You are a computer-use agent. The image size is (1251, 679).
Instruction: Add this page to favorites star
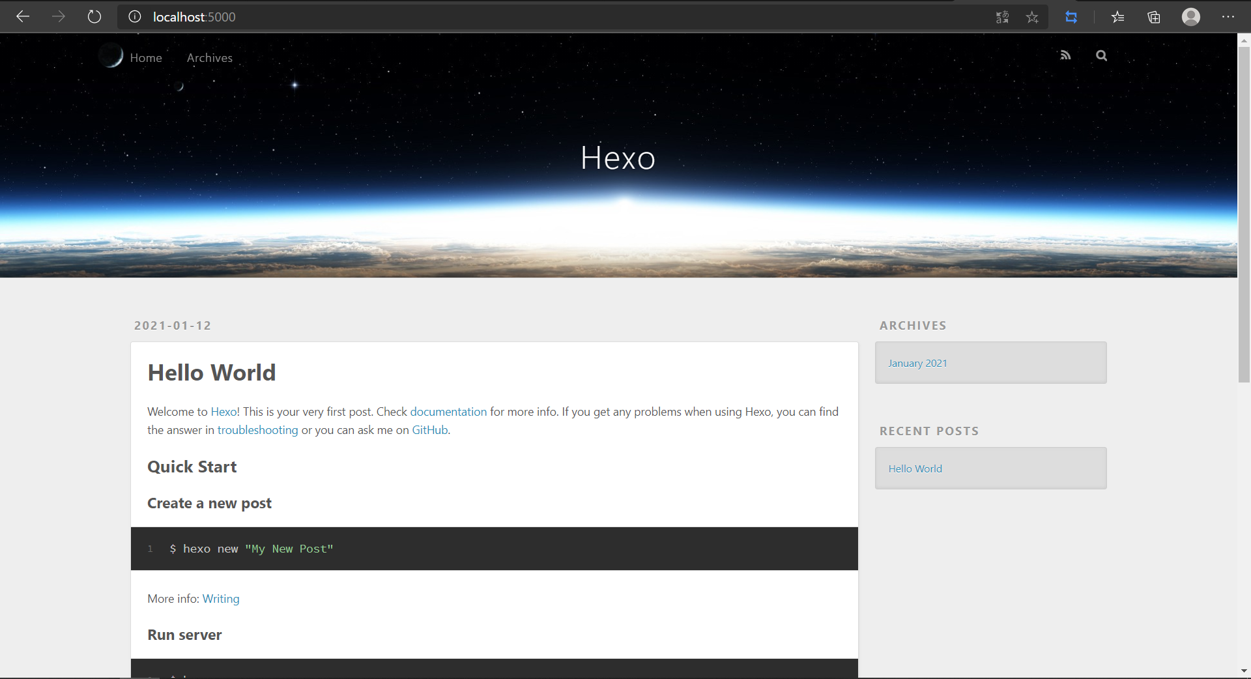point(1032,17)
